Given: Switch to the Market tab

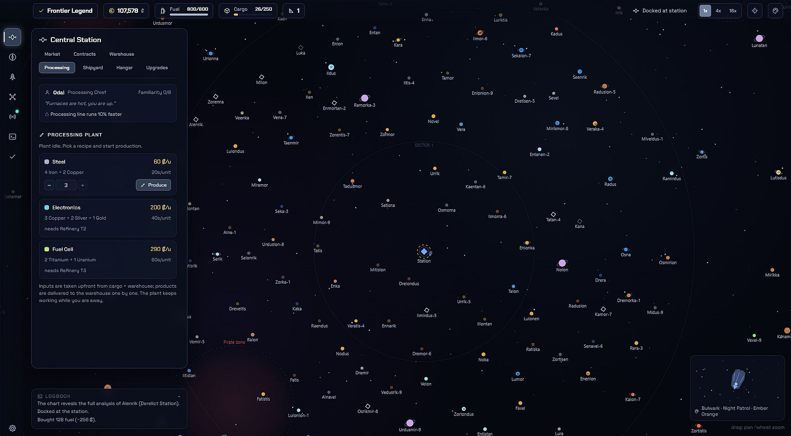Looking at the screenshot, I should coord(52,54).
